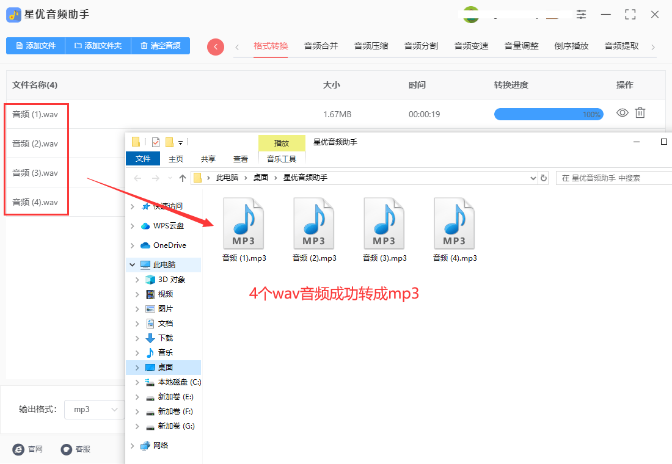
Task: Open the 共享 ribbon tab
Action: pos(208,159)
